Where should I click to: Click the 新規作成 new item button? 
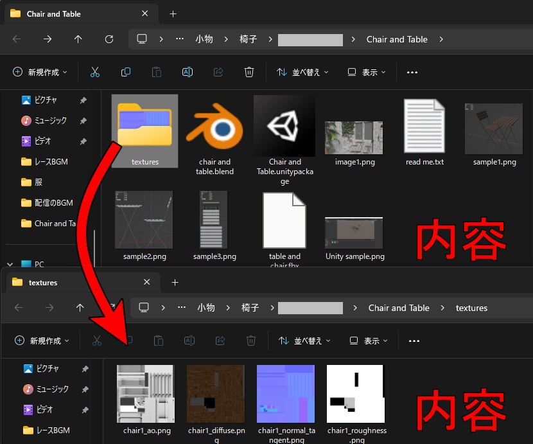(x=40, y=72)
